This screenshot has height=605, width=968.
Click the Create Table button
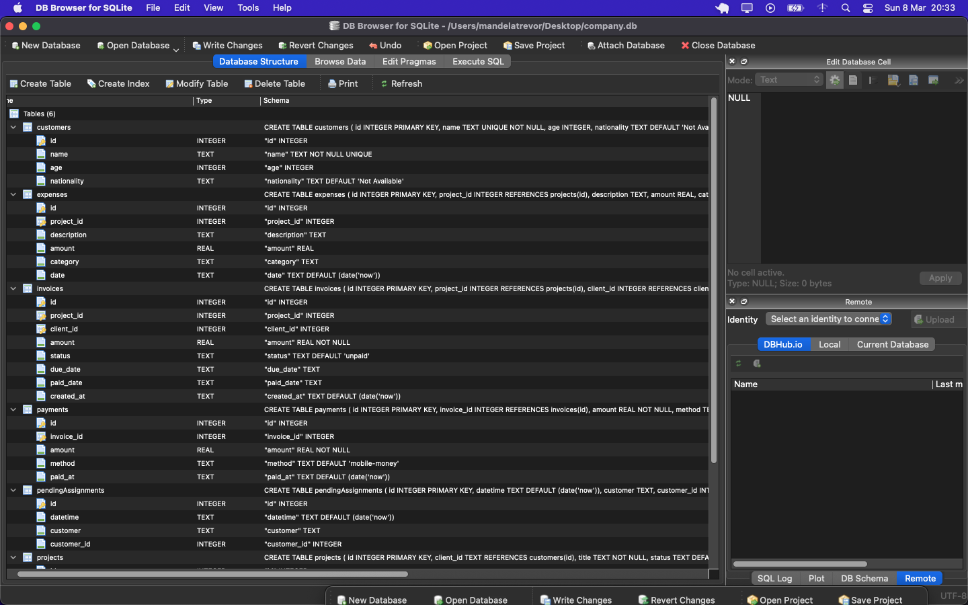pyautogui.click(x=40, y=83)
